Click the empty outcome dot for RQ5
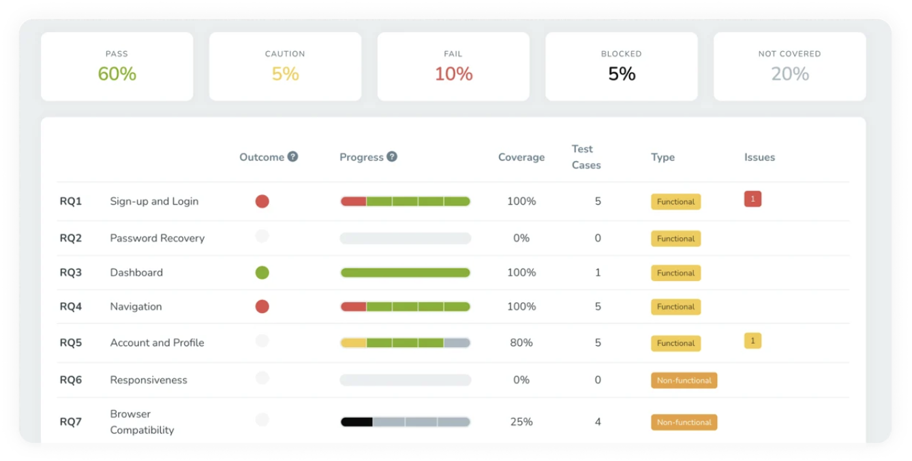Screen dimensions: 912x461 click(262, 341)
